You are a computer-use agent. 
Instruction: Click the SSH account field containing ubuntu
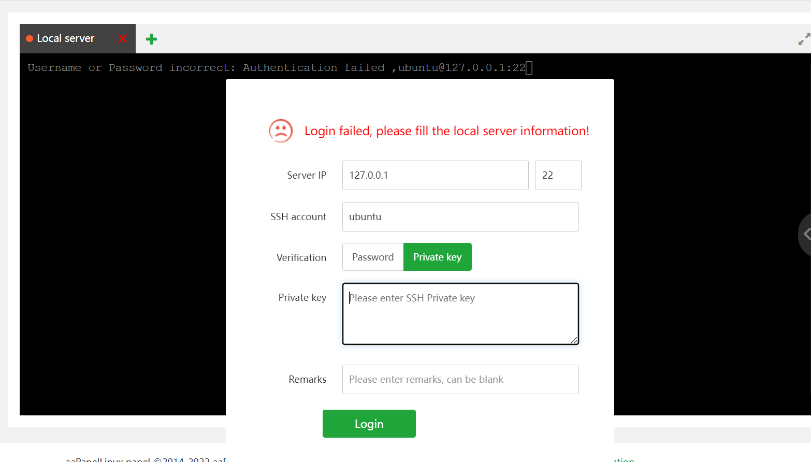(x=460, y=216)
